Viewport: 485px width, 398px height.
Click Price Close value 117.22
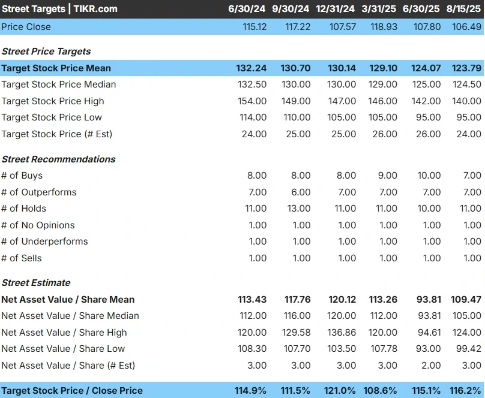point(298,27)
